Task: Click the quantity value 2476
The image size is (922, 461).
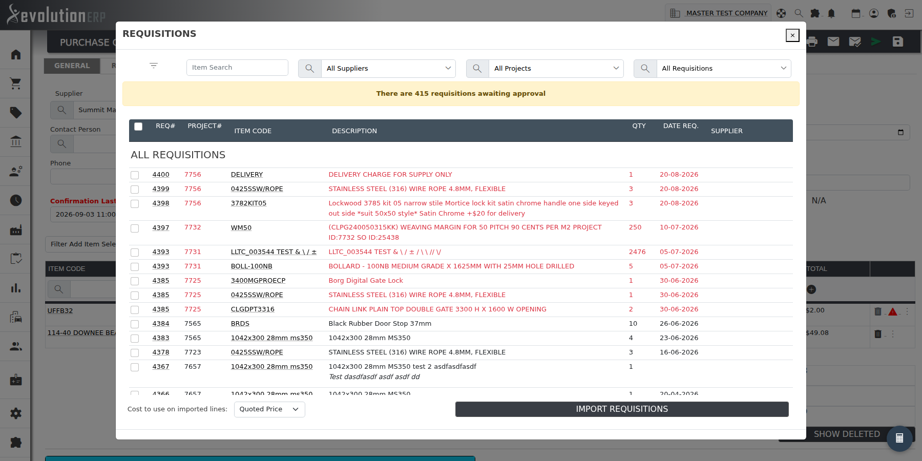Action: point(637,252)
